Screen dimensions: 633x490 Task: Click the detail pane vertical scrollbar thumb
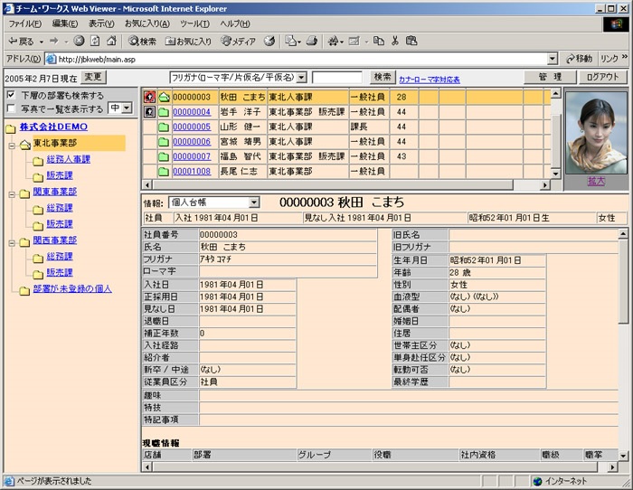click(623, 280)
